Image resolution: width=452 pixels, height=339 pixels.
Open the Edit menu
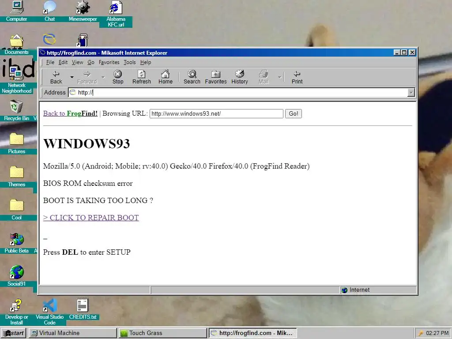click(x=63, y=62)
